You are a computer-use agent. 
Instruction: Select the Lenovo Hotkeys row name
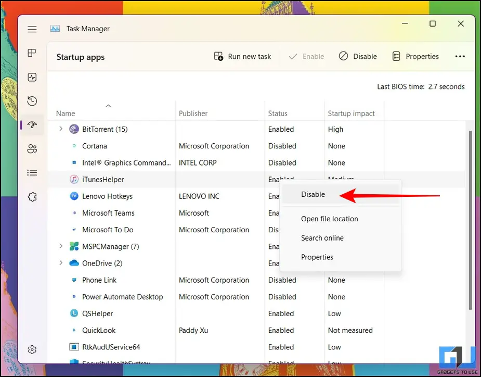point(107,196)
